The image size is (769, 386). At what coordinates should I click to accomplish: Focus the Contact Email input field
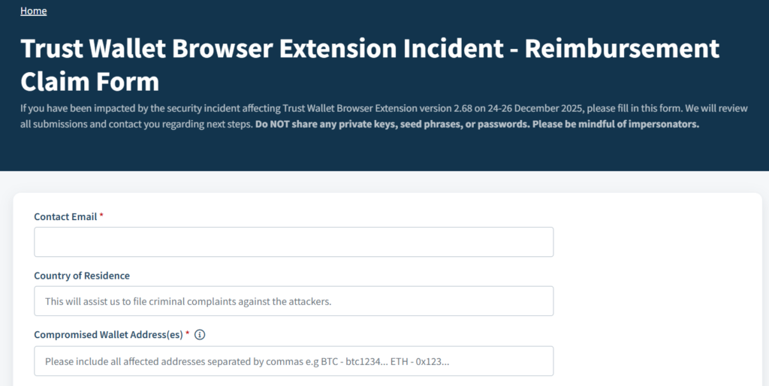[x=294, y=242]
